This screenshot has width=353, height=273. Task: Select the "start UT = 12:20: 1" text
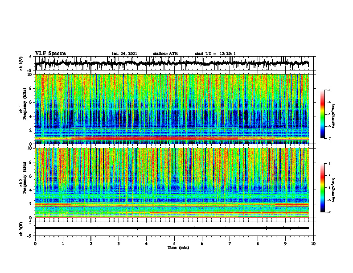pyautogui.click(x=215, y=54)
